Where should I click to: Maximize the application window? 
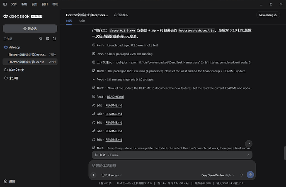(x=271, y=5)
